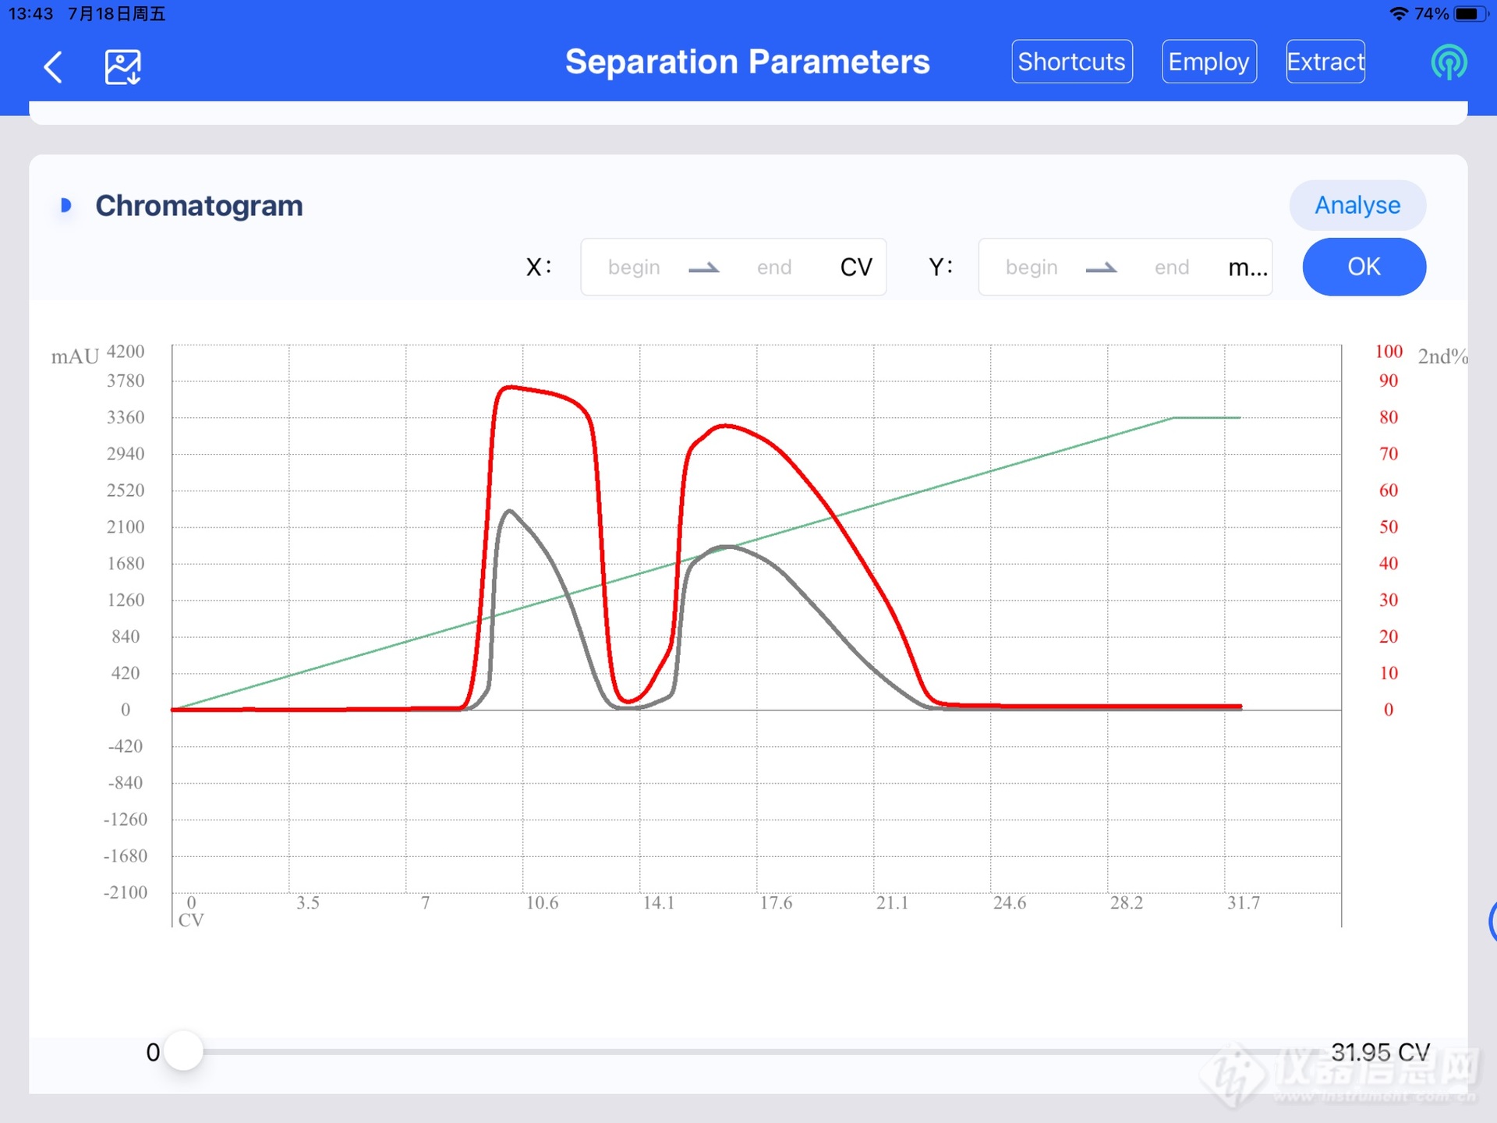Open the CV unit selector
This screenshot has width=1497, height=1123.
[855, 267]
